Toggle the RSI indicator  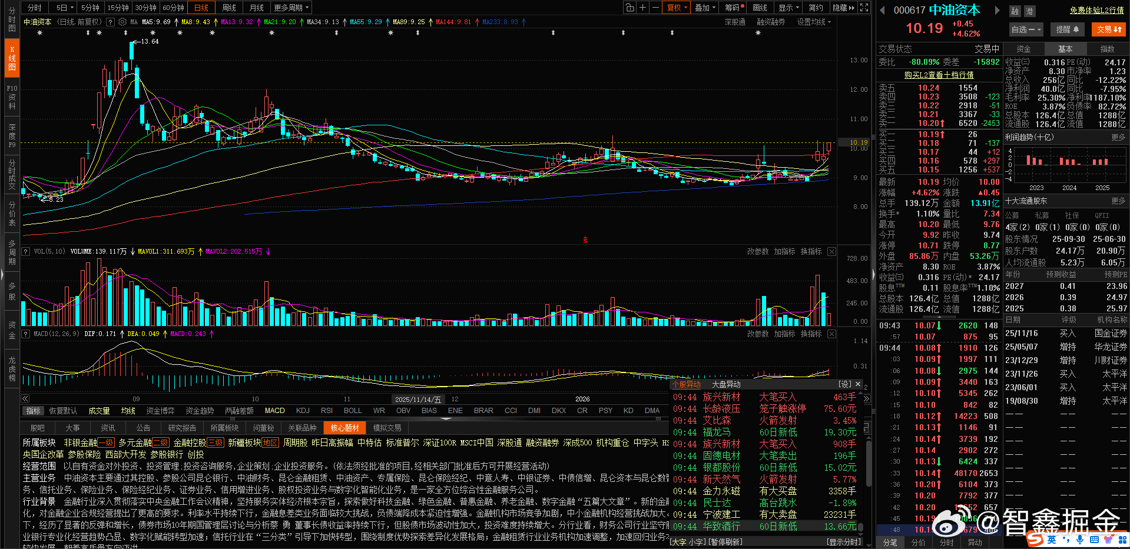[x=327, y=411]
